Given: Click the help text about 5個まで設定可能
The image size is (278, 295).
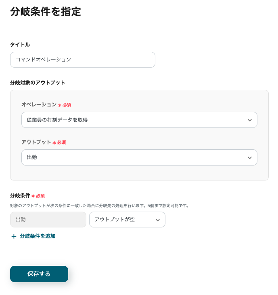Looking at the screenshot, I should tap(99, 206).
